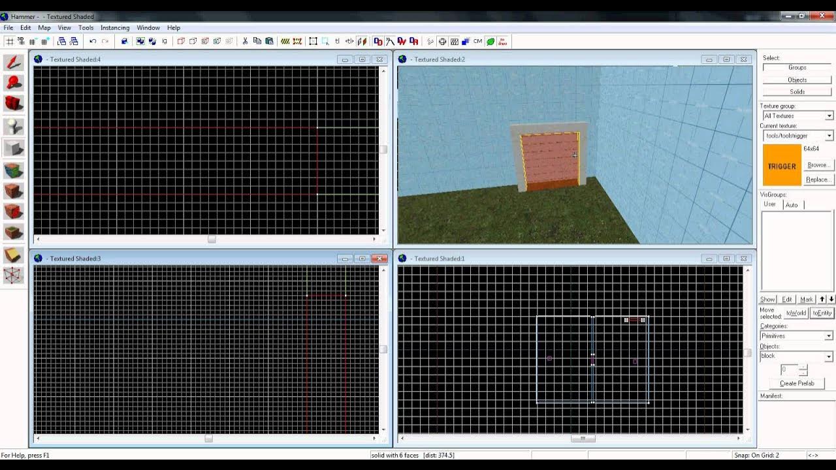Screen dimensions: 836x470
Task: Select the Selection tool (red arrow)
Action: [x=13, y=63]
